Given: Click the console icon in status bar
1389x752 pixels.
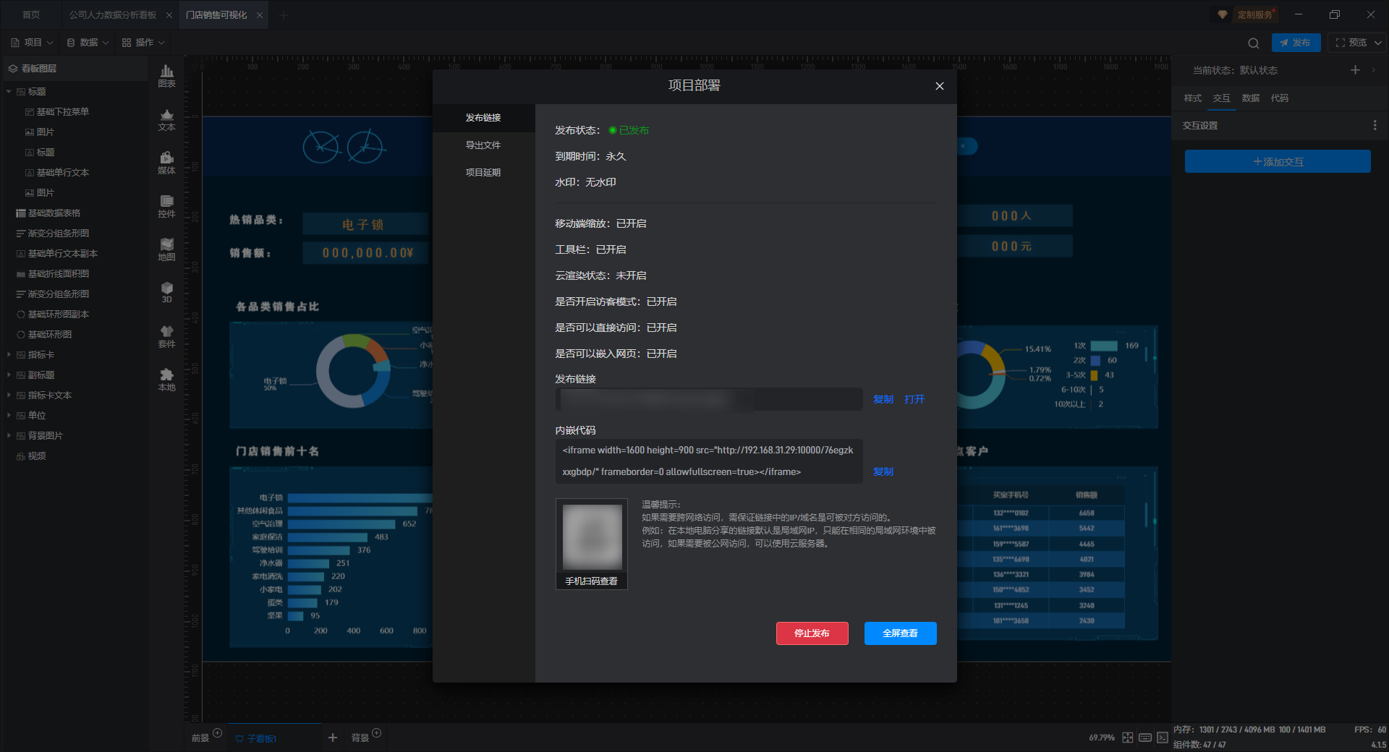Looking at the screenshot, I should [x=1162, y=738].
